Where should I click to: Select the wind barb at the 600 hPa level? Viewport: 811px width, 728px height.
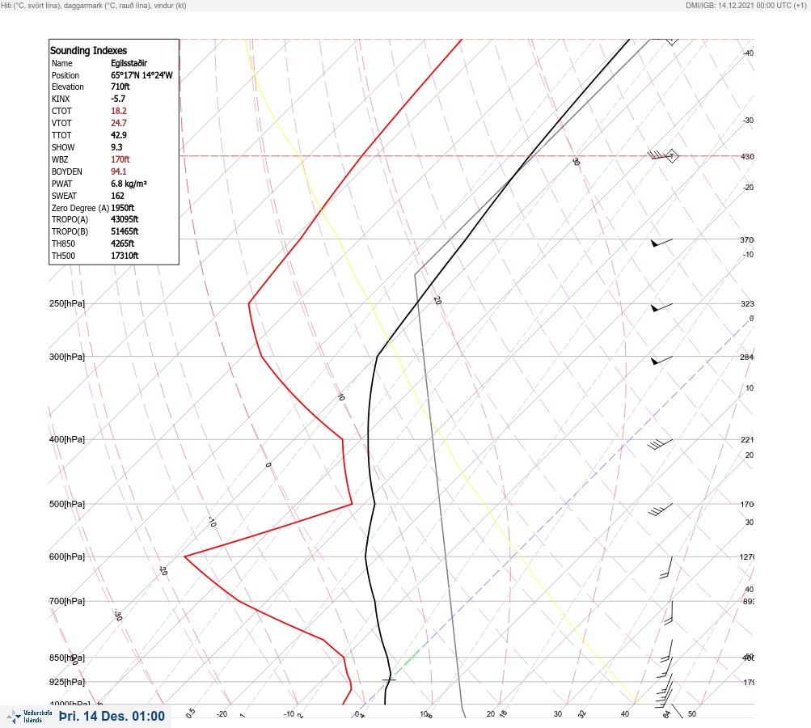[x=666, y=567]
